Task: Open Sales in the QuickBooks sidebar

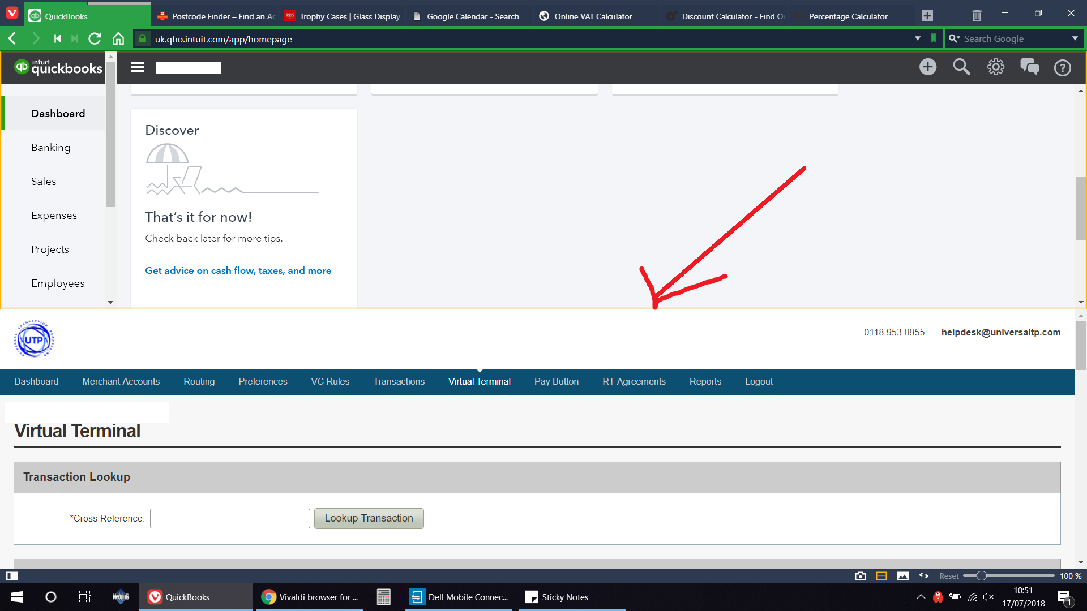Action: click(x=44, y=182)
